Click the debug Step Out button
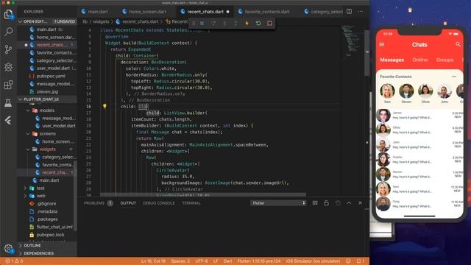The height and width of the screenshot is (265, 471). (235, 23)
